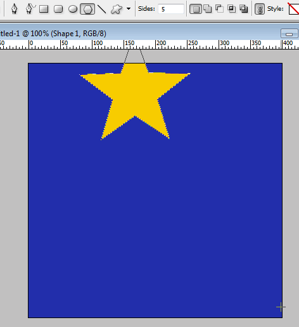Click the yellow star shape
Viewport: 299px width, 327px height.
click(x=135, y=95)
